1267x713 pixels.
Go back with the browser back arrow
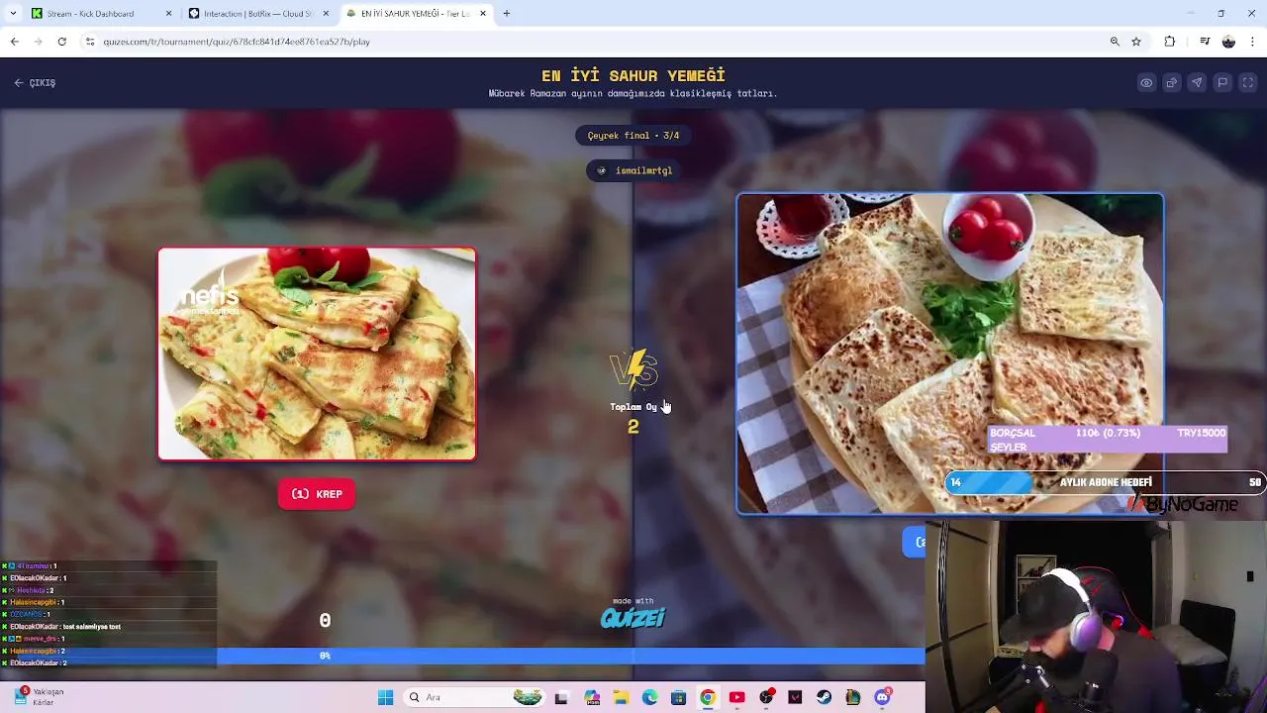tap(14, 42)
